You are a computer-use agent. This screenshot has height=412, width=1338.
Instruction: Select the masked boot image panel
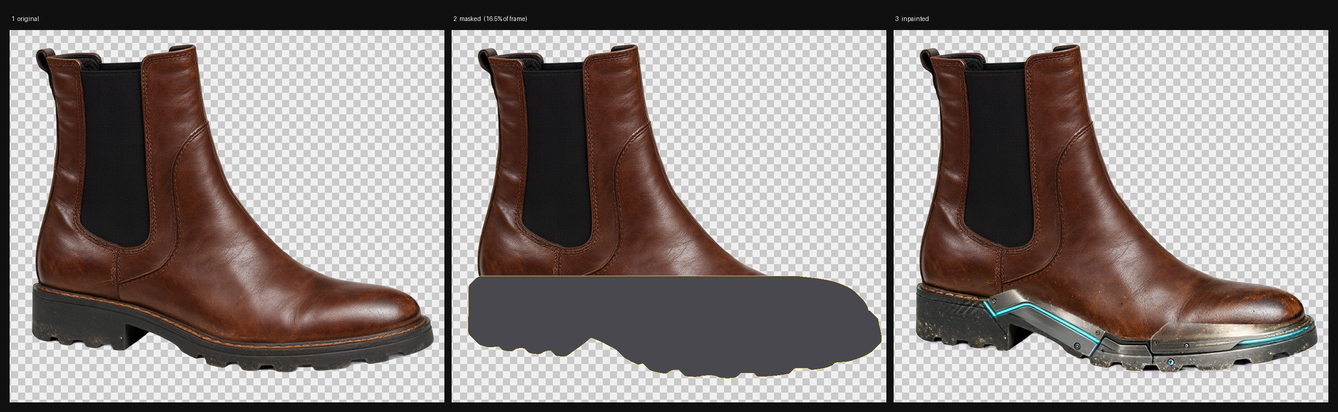coord(669,216)
